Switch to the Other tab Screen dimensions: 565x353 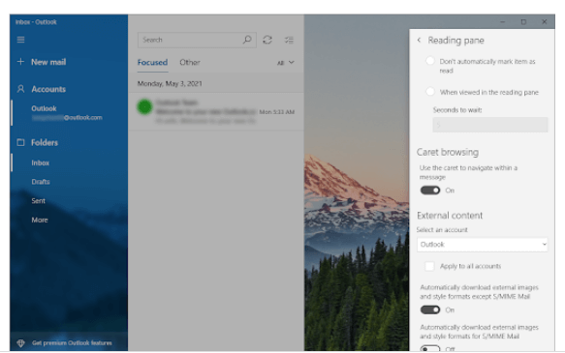(x=190, y=62)
